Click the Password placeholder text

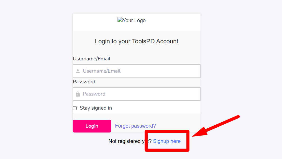(x=94, y=94)
